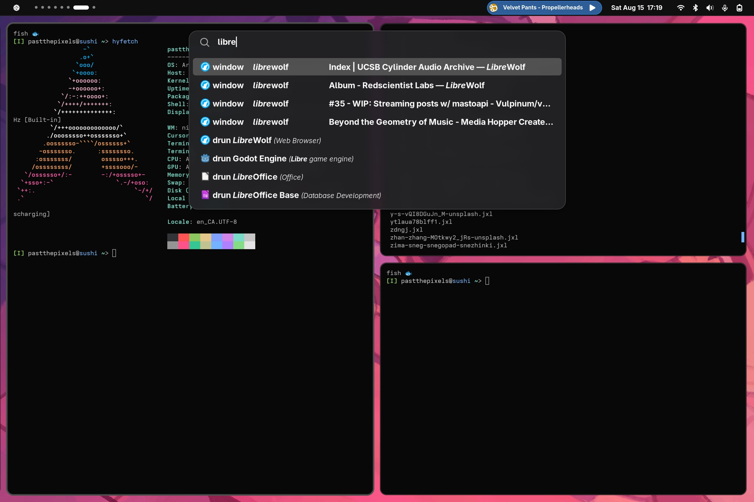This screenshot has height=502, width=754.
Task: Click zhan-zhang-MOtkwy2_jRs-unsplash.jxl file name
Action: 454,238
